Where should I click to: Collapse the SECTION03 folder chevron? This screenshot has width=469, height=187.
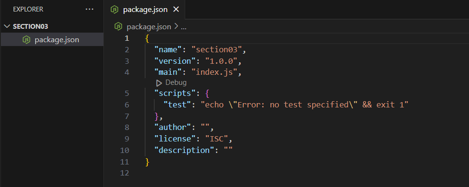(7, 26)
